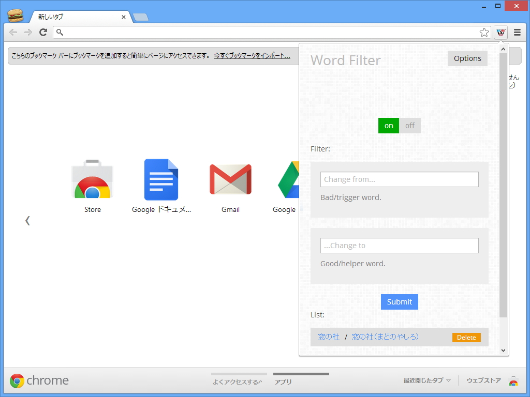The image size is (530, 397).
Task: Delete the 窓の杜 filter entry
Action: [x=466, y=337]
